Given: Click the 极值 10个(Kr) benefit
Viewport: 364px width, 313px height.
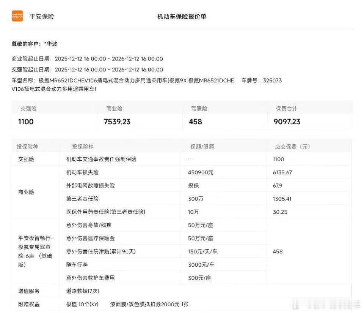Looking at the screenshot, I should (82, 304).
